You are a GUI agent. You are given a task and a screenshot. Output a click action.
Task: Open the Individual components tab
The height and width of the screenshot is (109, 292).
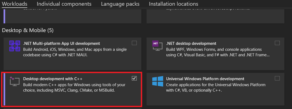[64, 4]
